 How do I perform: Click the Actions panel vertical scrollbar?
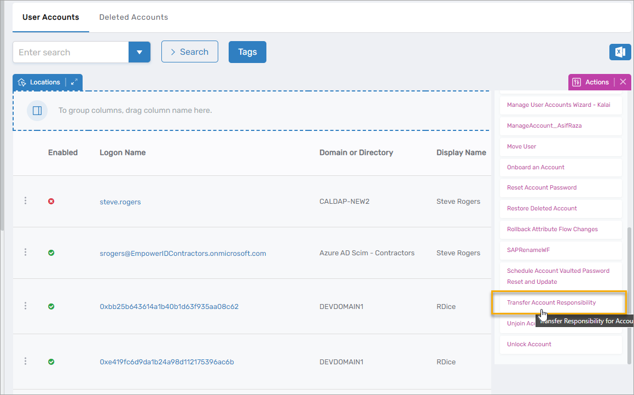pyautogui.click(x=629, y=295)
